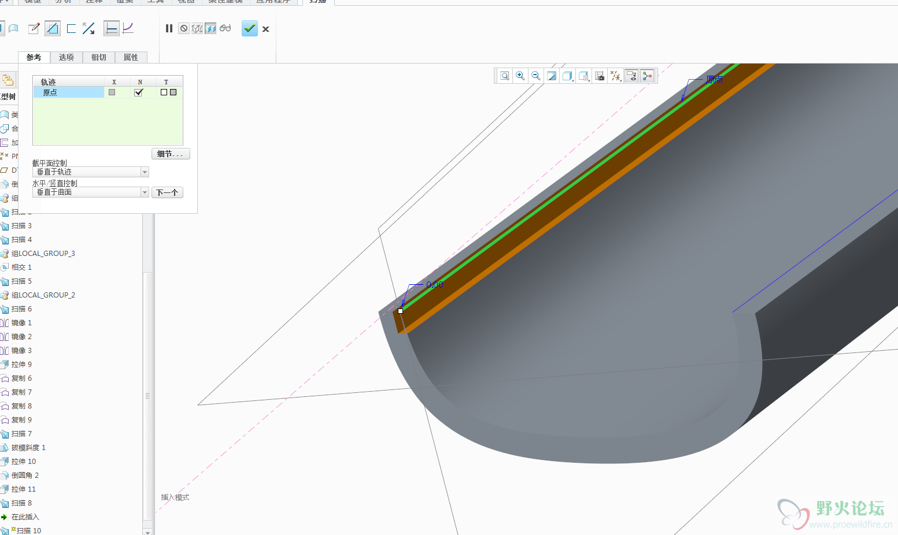Switch to the 参考 tab

[x=34, y=57]
